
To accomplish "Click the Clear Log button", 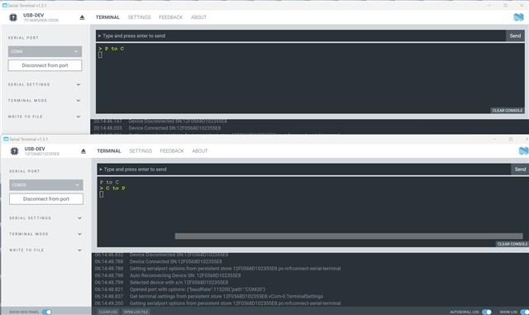I will tap(108, 312).
